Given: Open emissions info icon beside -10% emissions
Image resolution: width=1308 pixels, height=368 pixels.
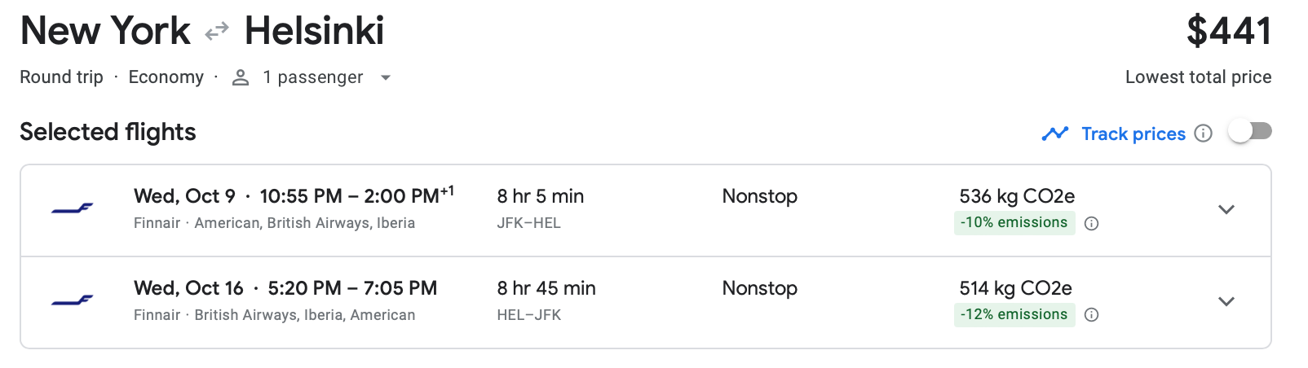Looking at the screenshot, I should pyautogui.click(x=1092, y=224).
